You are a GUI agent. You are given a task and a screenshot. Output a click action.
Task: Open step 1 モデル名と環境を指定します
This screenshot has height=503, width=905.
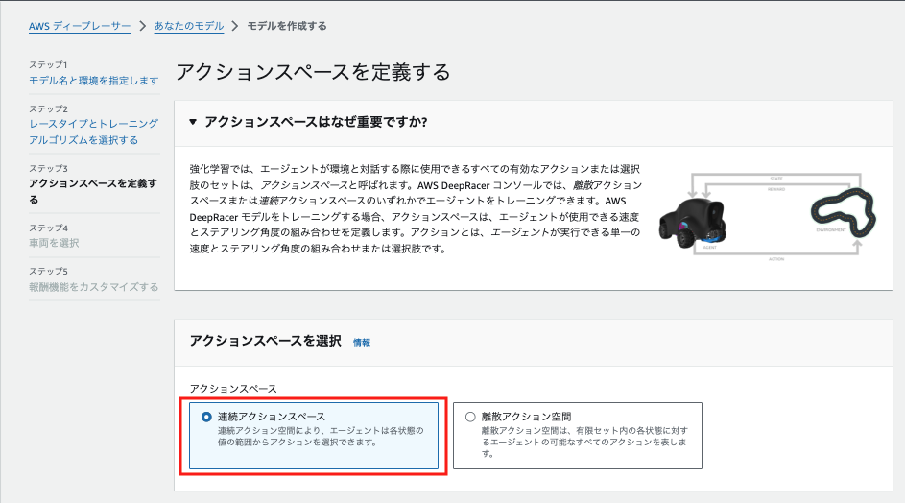click(x=93, y=81)
